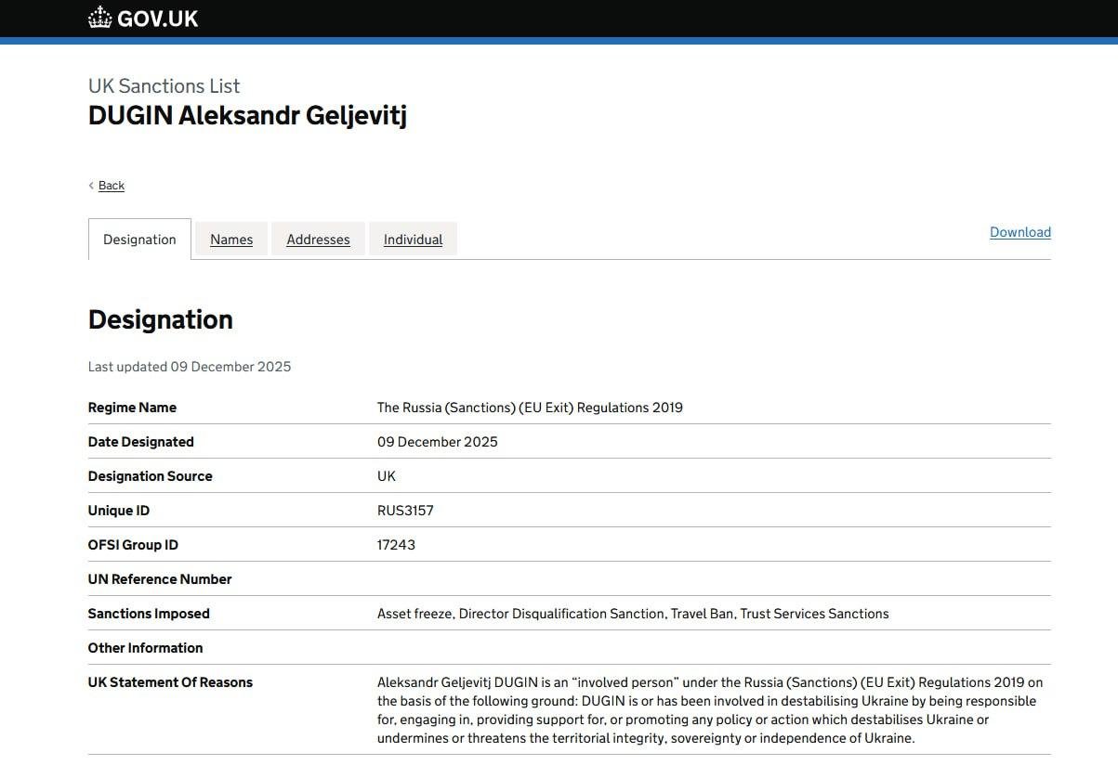Image resolution: width=1118 pixels, height=765 pixels.
Task: Open the Addresses tab
Action: (318, 240)
